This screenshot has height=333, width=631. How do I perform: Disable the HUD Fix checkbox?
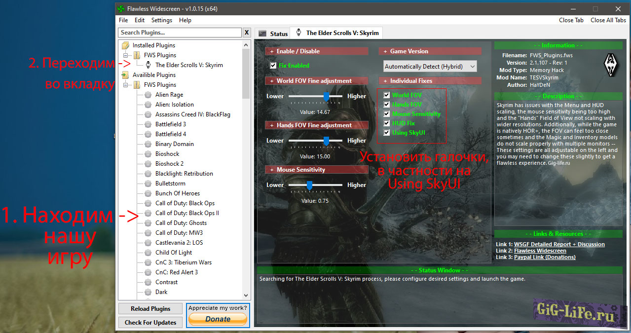(387, 123)
